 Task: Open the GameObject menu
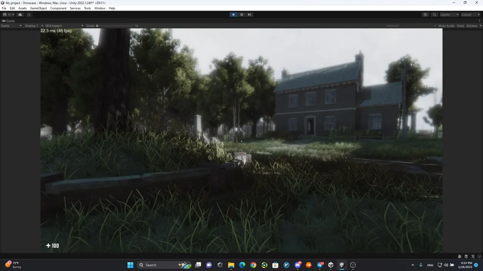coord(38,8)
